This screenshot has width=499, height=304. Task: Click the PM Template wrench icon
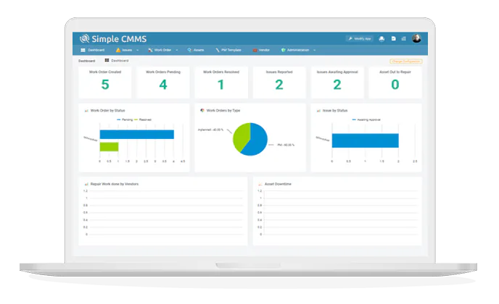tap(218, 50)
